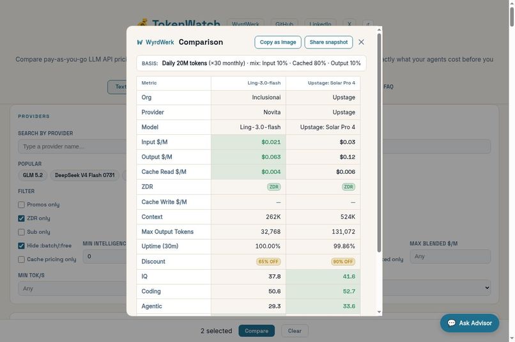Click the Ask Advisor chat bubble icon
Viewport: 515px width, 342px height.
pos(451,323)
